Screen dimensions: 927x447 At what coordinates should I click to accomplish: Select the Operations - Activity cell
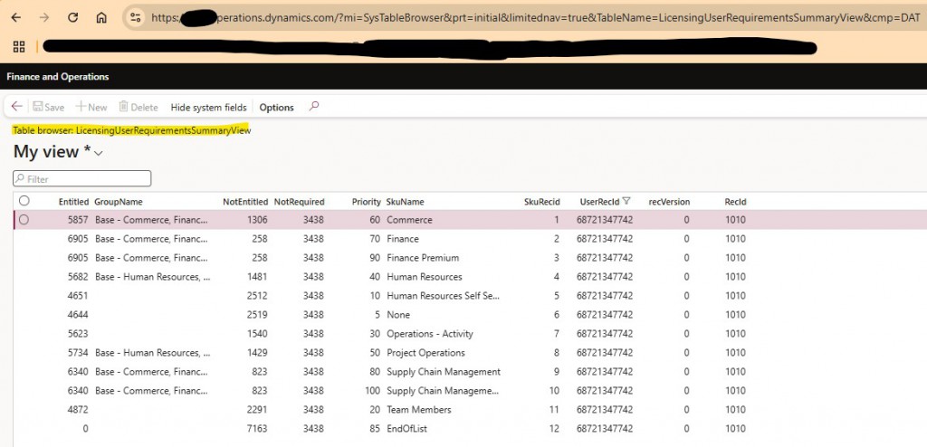pyautogui.click(x=430, y=334)
